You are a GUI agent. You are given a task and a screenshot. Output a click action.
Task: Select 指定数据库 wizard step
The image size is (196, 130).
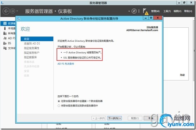click(30, 57)
